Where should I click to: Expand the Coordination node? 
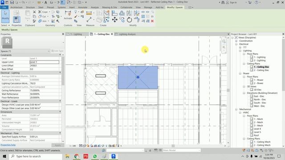point(236,41)
